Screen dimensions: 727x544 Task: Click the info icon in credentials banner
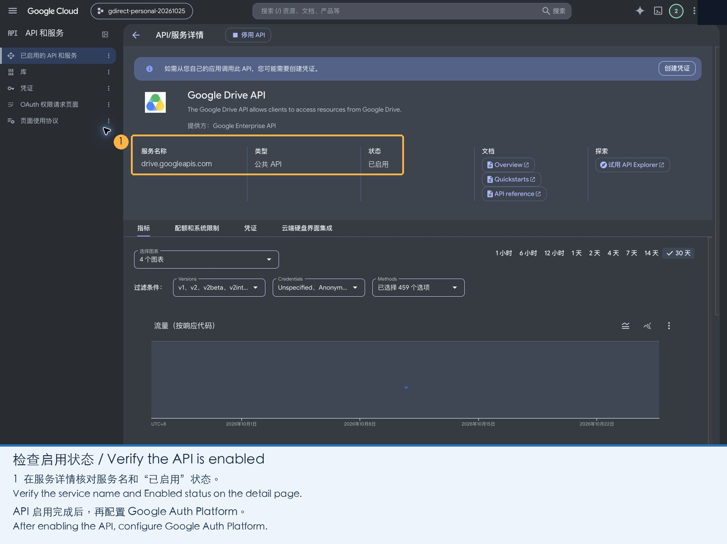tap(149, 69)
